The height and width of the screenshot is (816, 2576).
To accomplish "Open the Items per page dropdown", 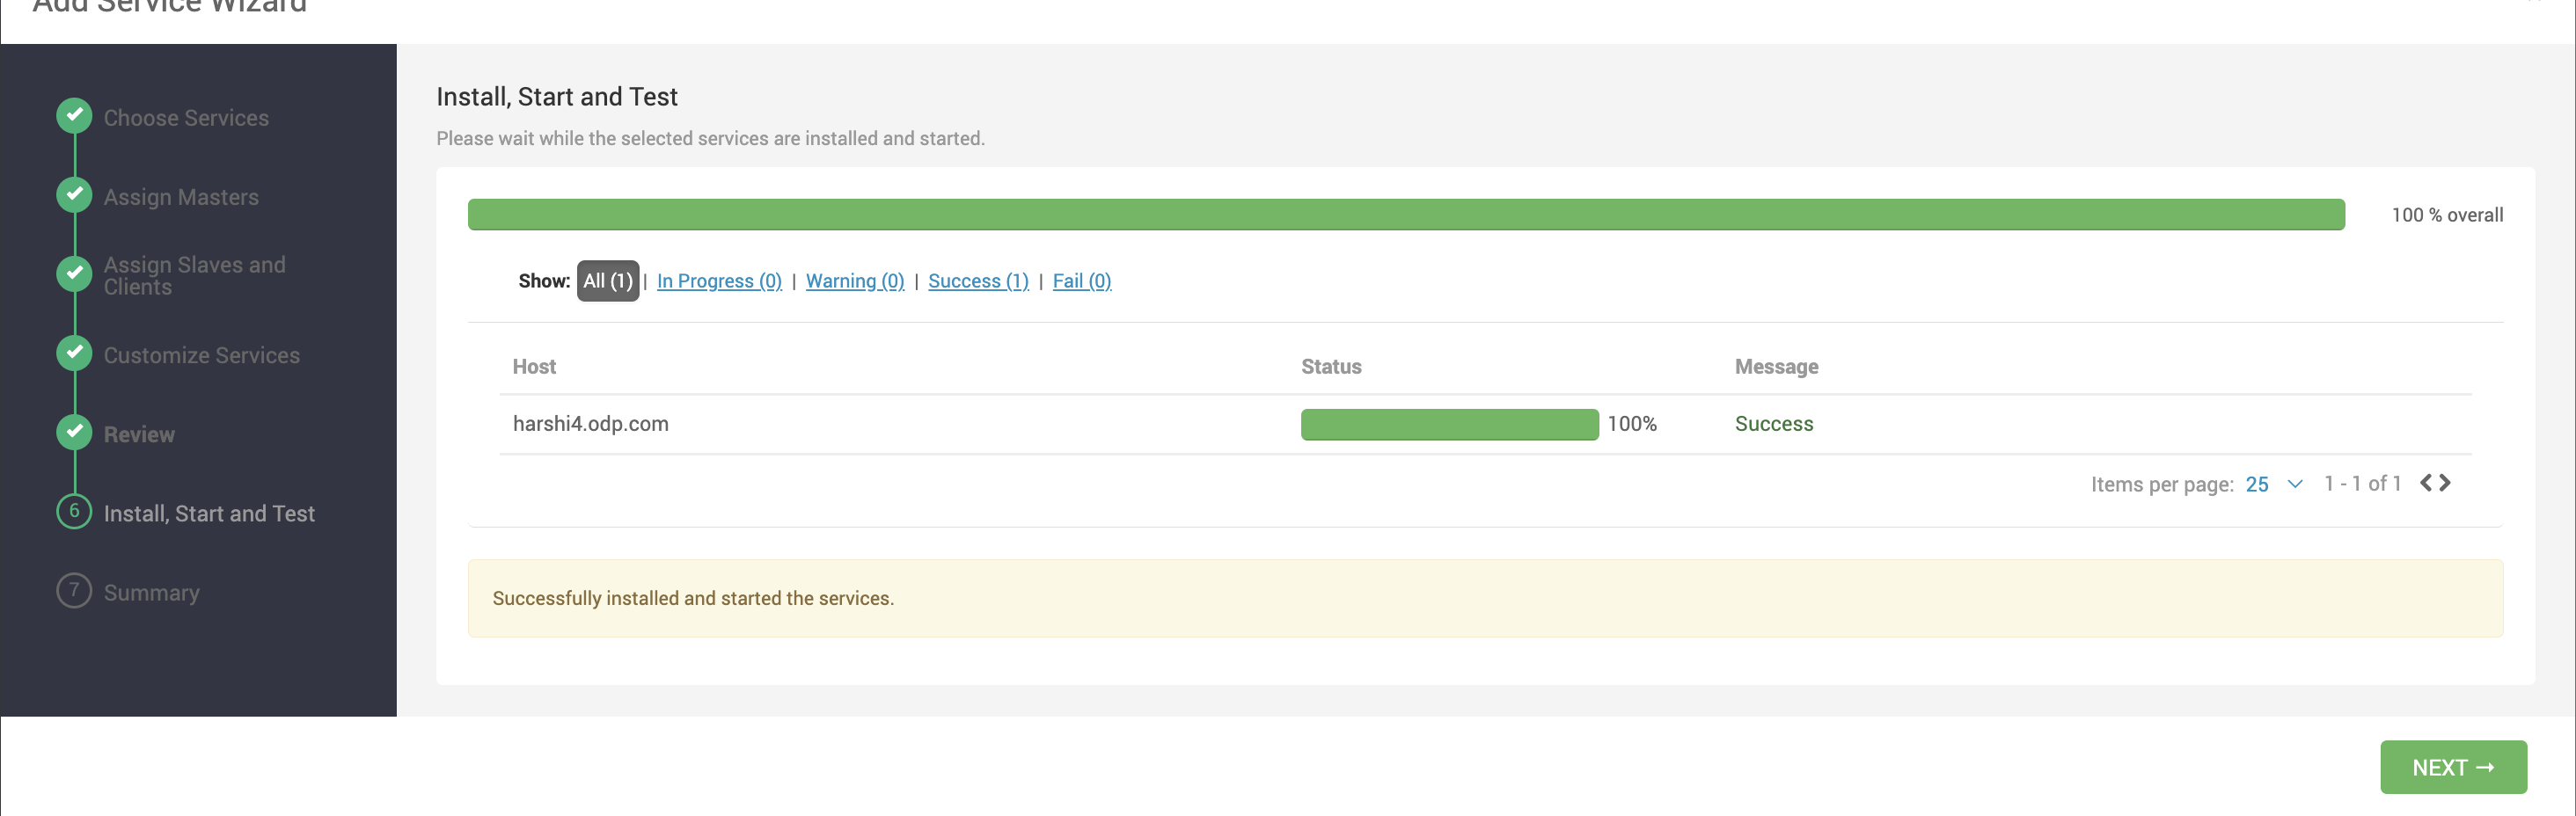I will click(x=2295, y=484).
